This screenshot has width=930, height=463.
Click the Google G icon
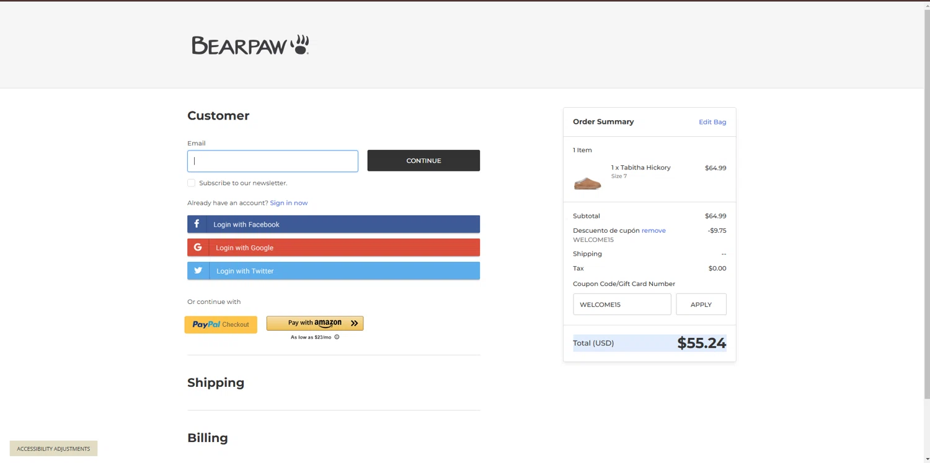click(198, 247)
